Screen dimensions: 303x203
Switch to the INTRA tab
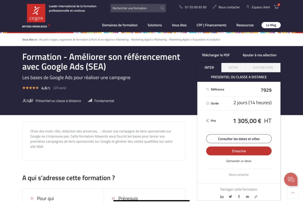click(x=233, y=67)
